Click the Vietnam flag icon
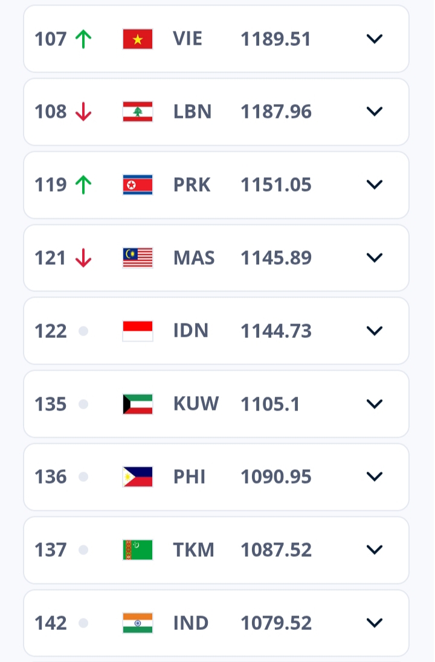 138,39
